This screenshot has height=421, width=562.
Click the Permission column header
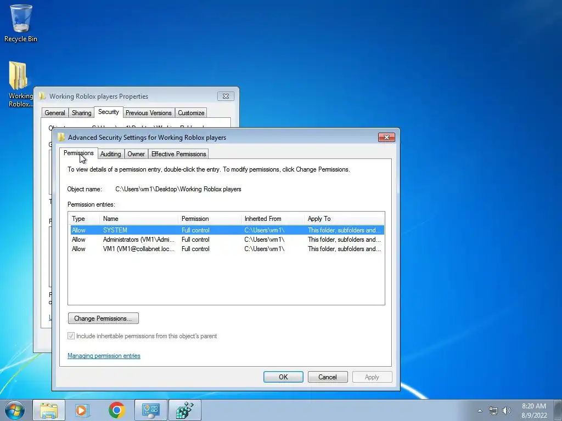(210, 219)
